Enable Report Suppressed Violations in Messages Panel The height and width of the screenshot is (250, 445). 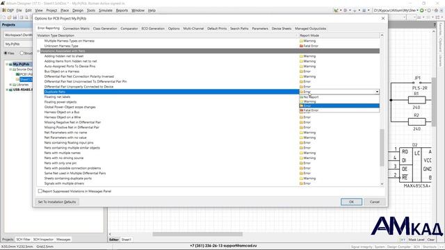coord(40,192)
